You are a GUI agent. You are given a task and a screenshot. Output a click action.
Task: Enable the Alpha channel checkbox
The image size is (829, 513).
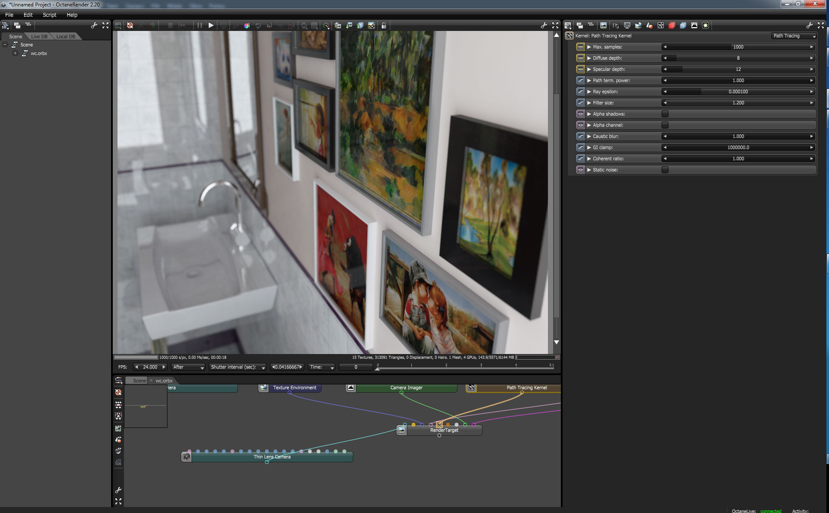(x=665, y=125)
